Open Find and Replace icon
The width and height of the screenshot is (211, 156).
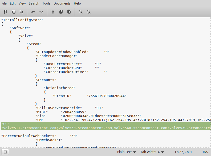(88, 12)
